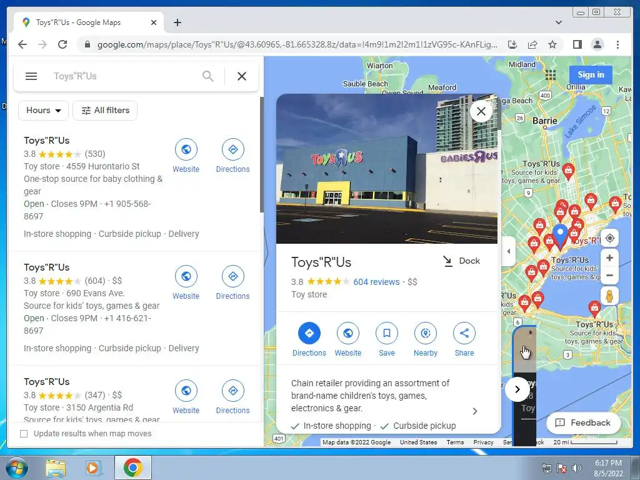Collapse the side panel with the arrow tab
640x480 pixels.
pyautogui.click(x=508, y=251)
